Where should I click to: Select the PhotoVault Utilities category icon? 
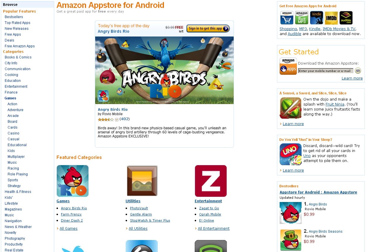142,181
